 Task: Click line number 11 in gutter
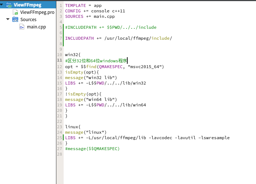coord(60,60)
